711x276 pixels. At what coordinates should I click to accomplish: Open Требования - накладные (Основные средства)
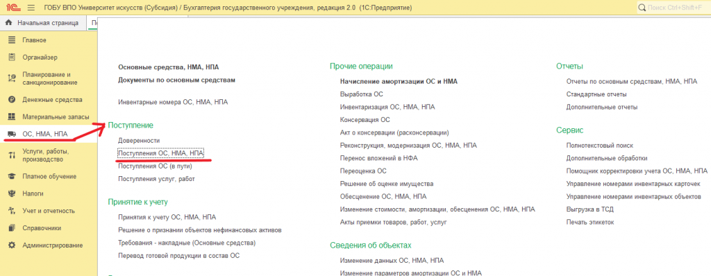187,243
